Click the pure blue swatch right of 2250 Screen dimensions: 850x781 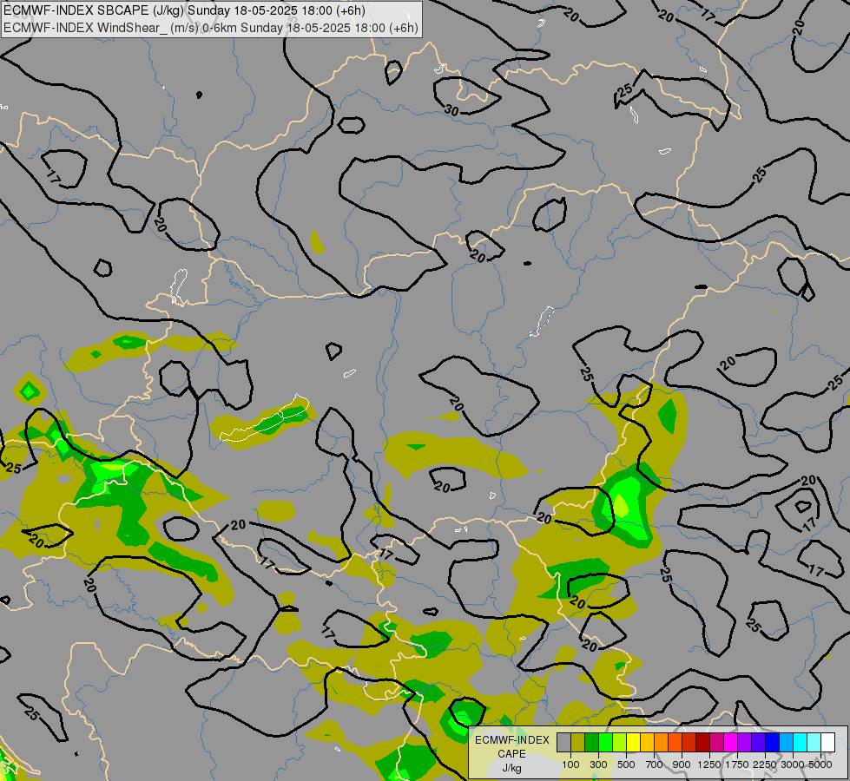(773, 743)
